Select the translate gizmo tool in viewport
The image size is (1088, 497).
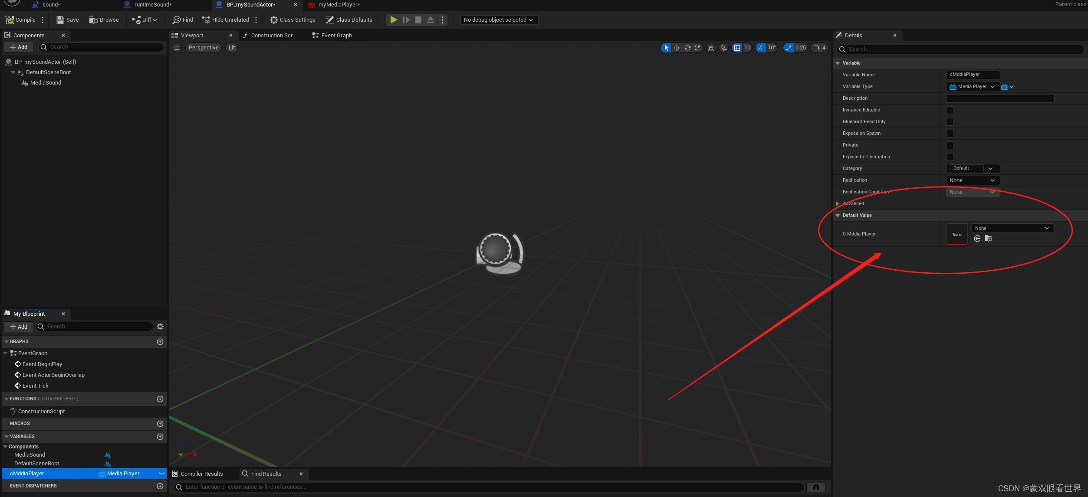[677, 48]
